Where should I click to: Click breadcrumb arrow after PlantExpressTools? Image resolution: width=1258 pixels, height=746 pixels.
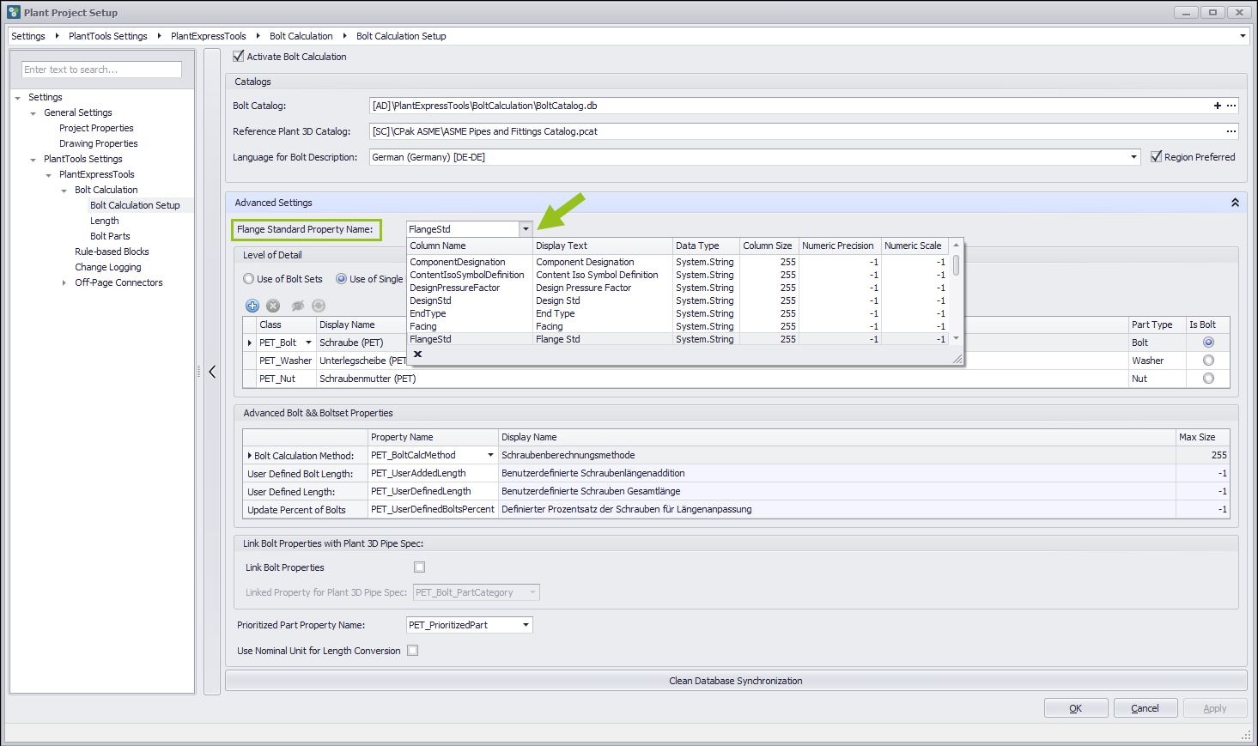click(258, 36)
